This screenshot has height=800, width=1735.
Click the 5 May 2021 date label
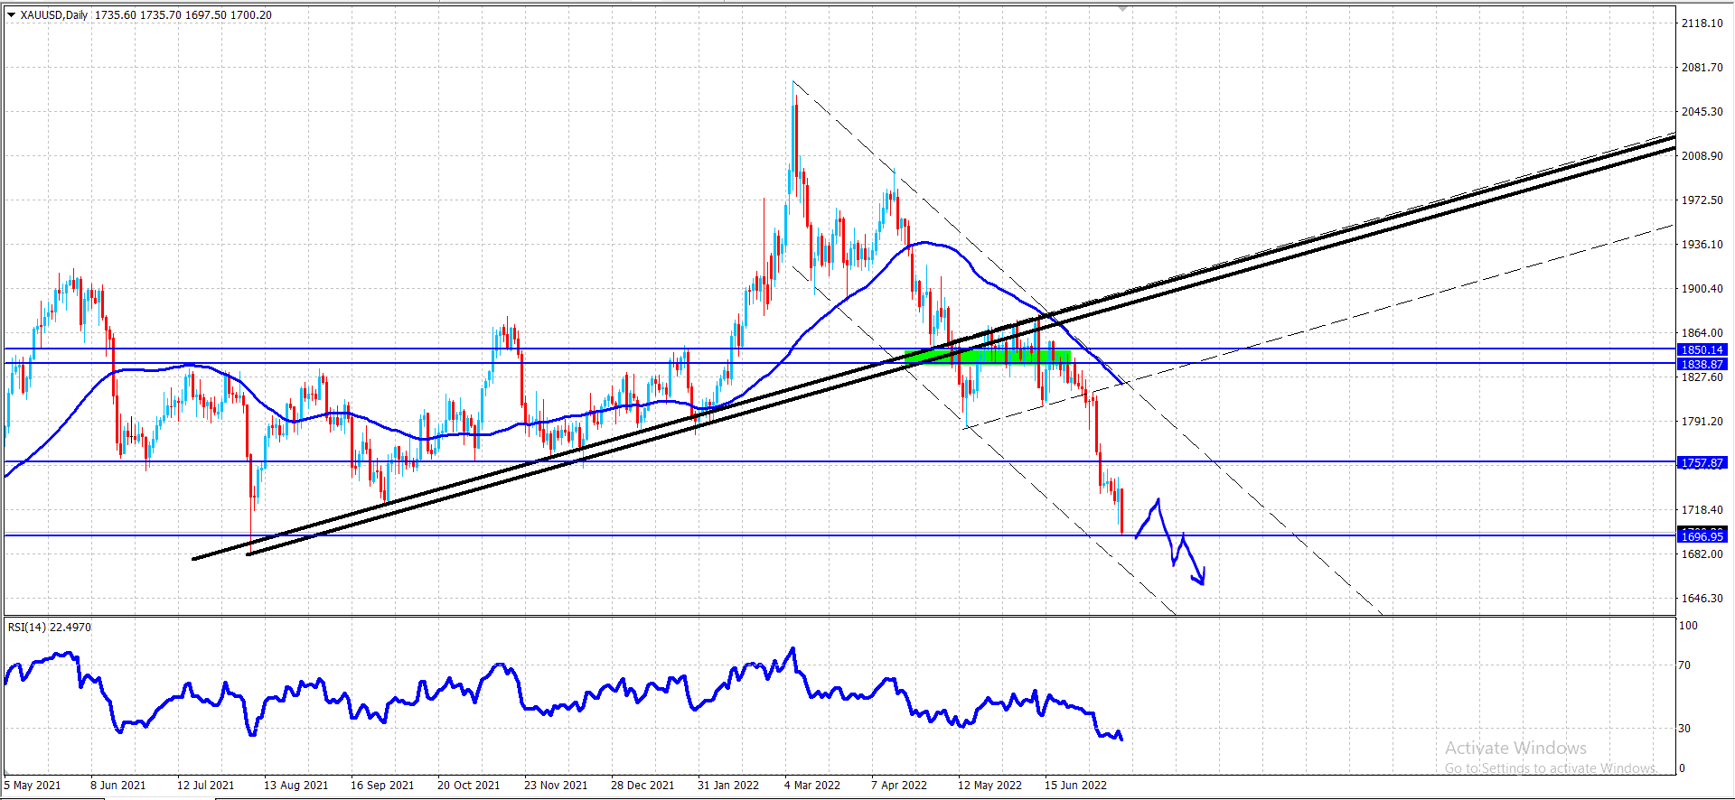tap(33, 785)
